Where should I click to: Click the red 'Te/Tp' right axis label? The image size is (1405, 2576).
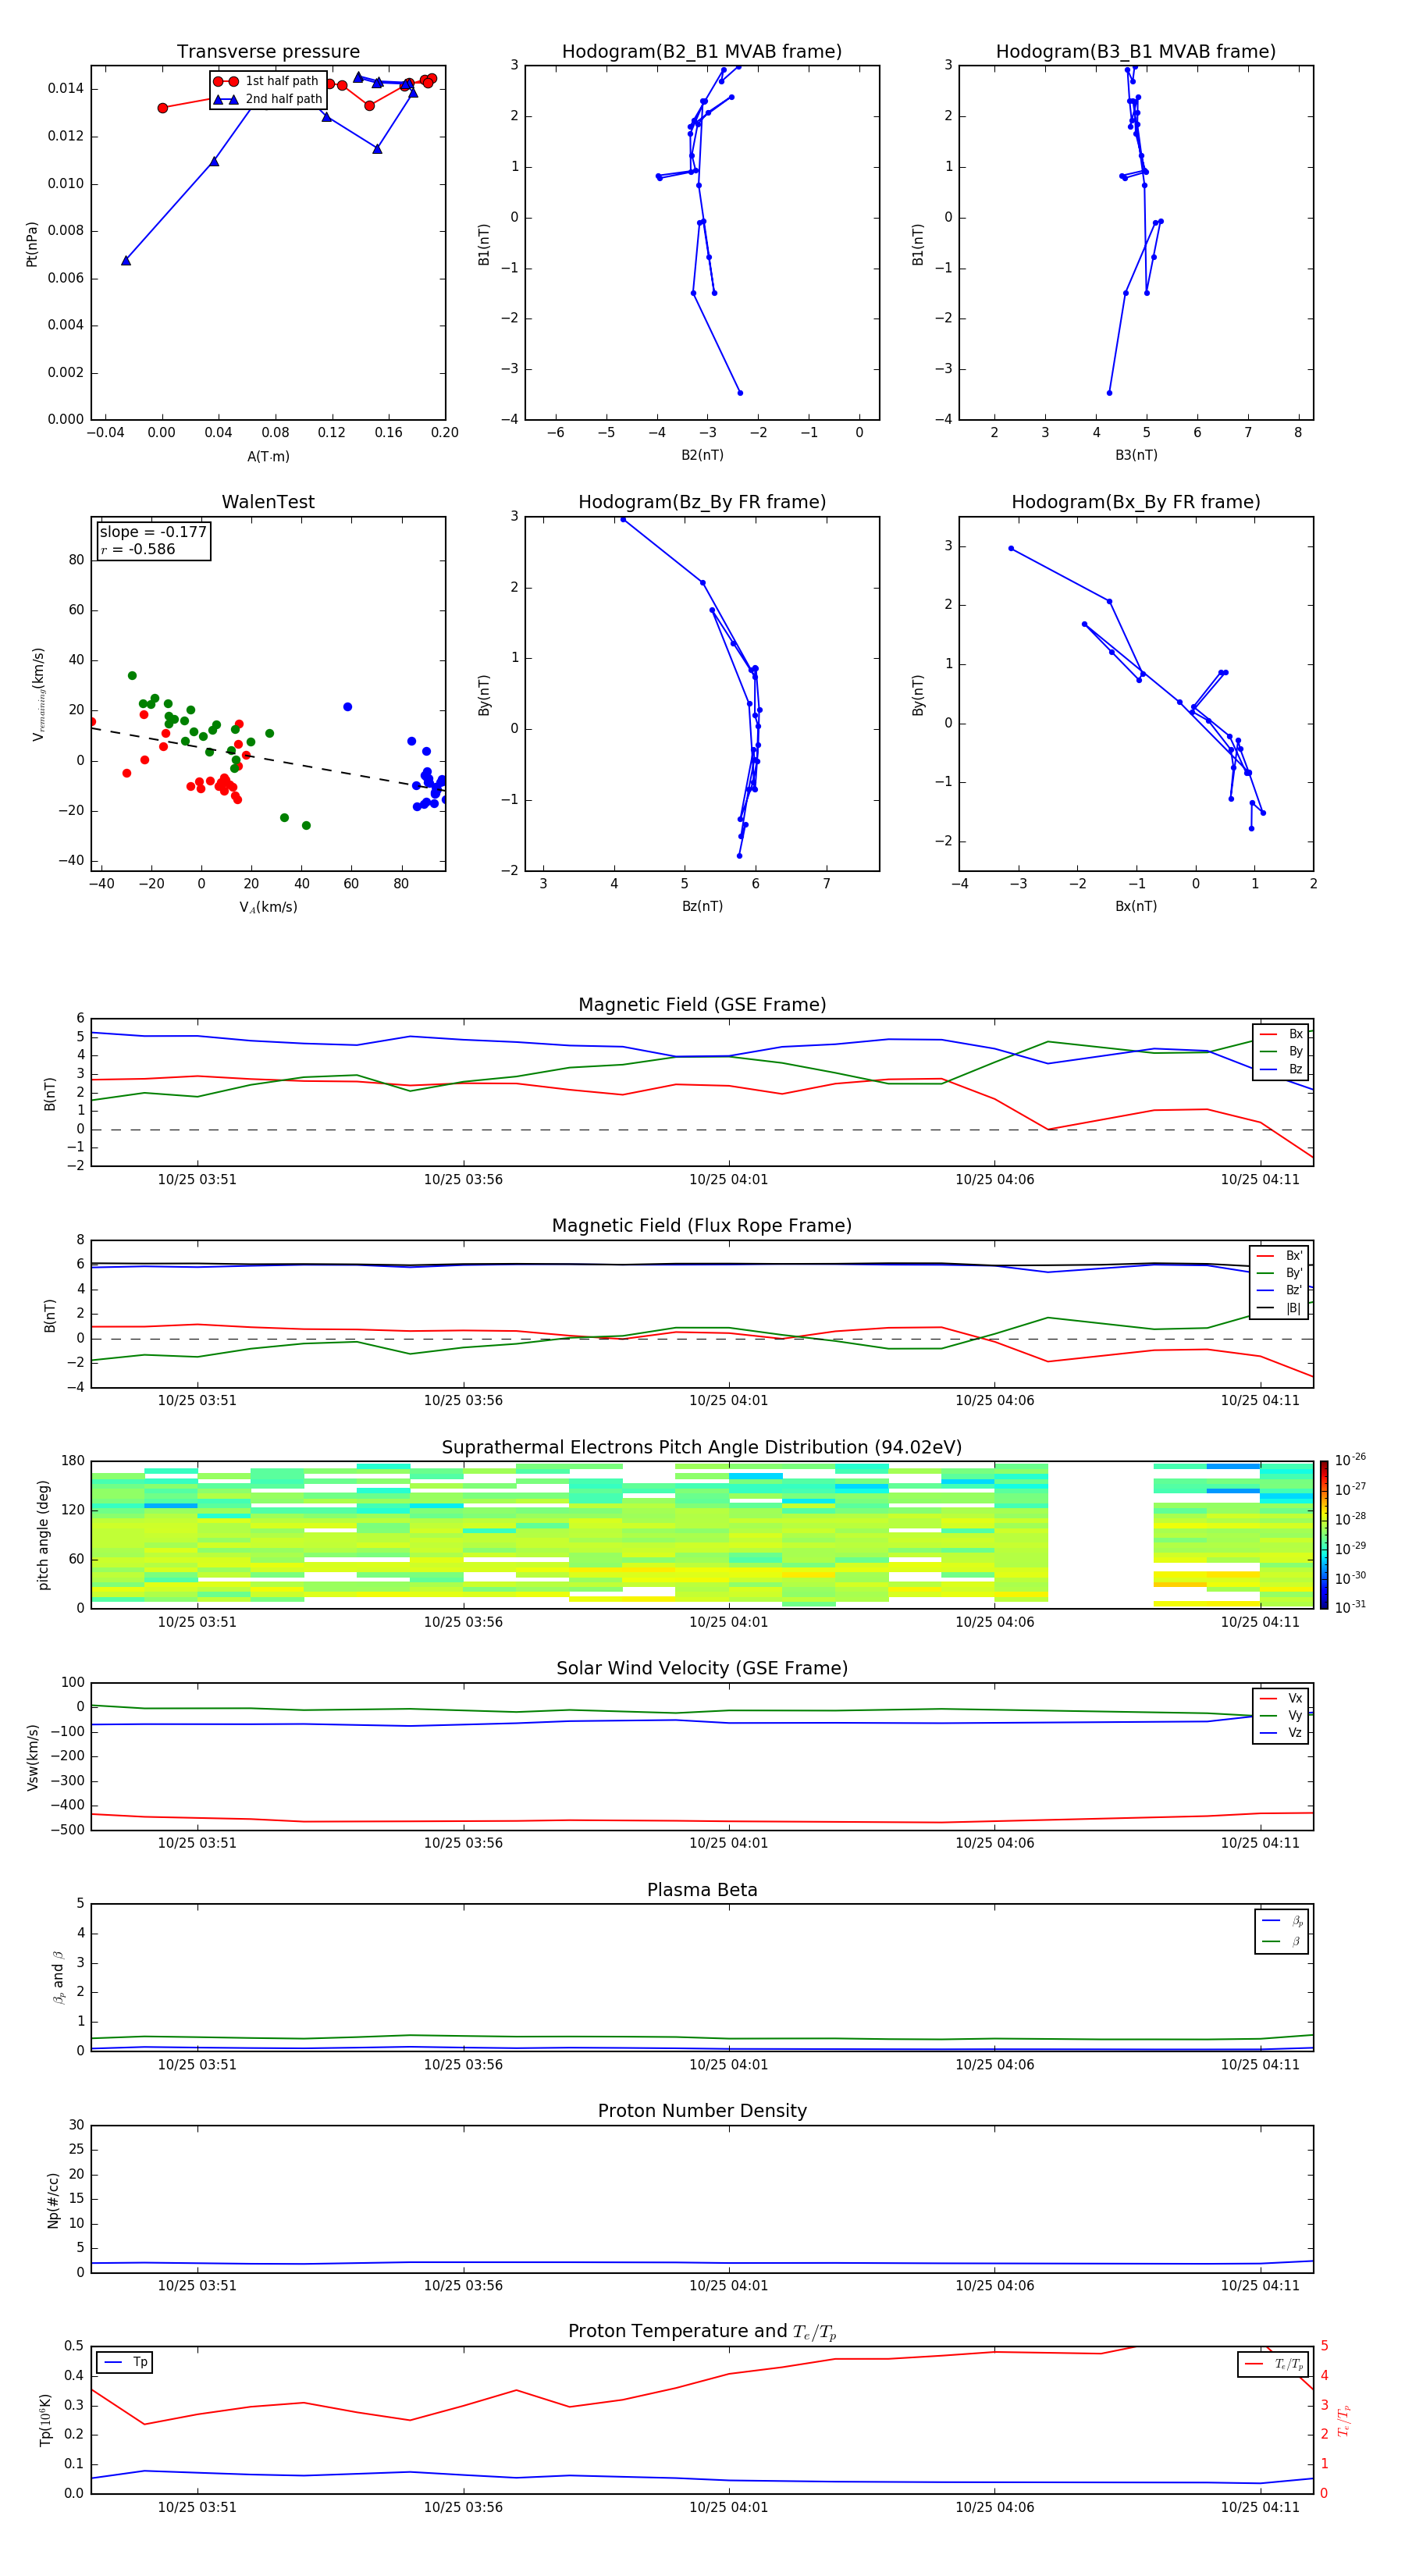[x=1343, y=2420]
